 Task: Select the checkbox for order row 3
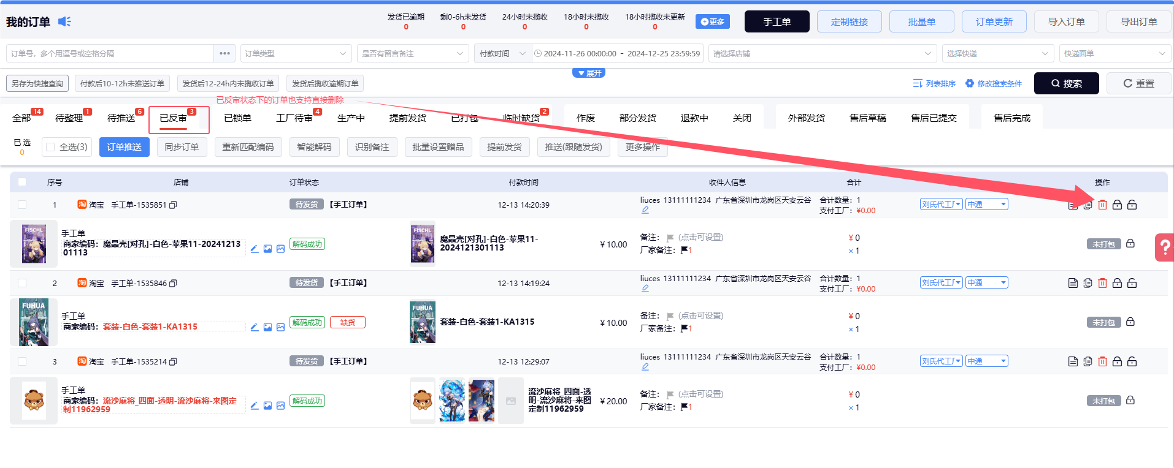[22, 361]
